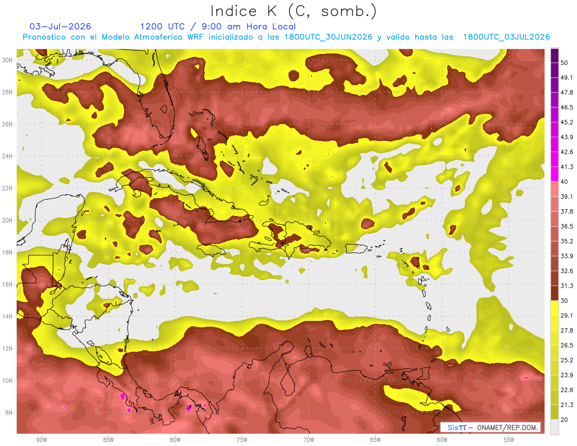Click the colorbar value 36.5
Viewport: 577px width, 446px height.
click(x=567, y=226)
